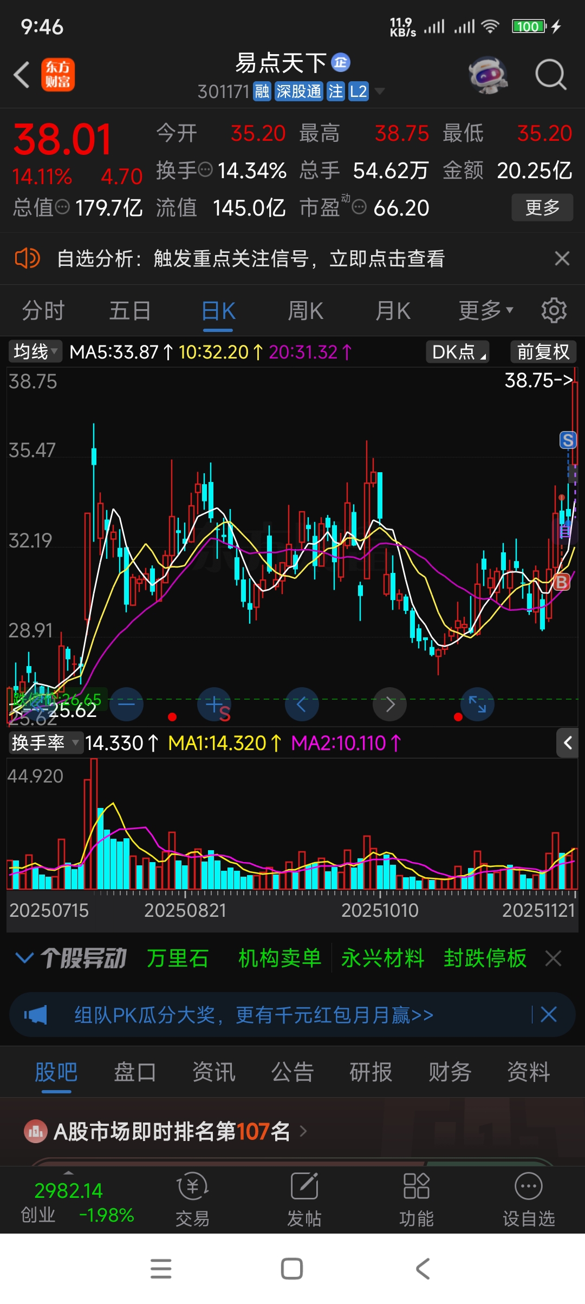
Task: Close the 组队PK promotion banner
Action: 549,1014
